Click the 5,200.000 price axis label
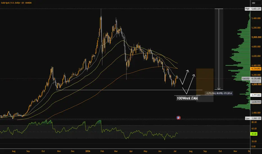The width and height of the screenshot is (262, 154). pos(256,28)
